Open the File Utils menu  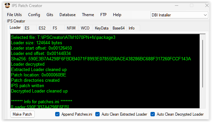tap(14, 15)
